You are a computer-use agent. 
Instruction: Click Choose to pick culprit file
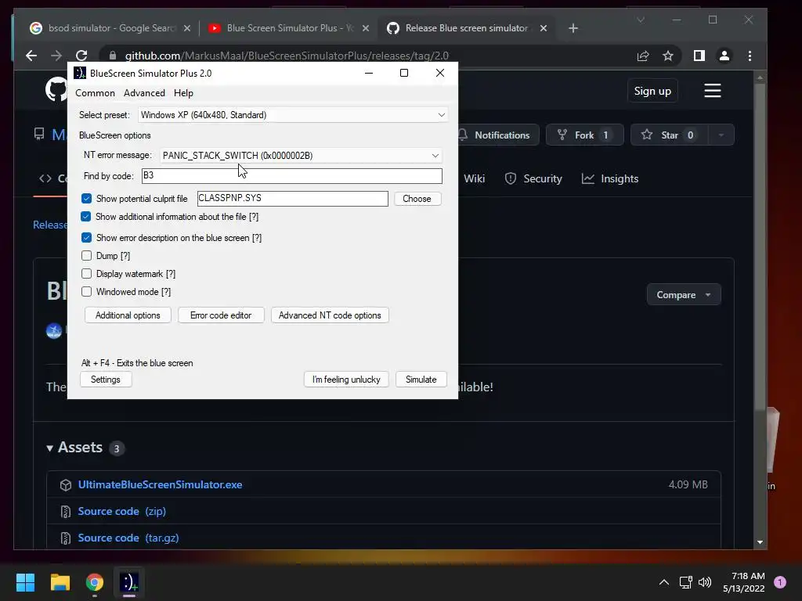click(417, 199)
